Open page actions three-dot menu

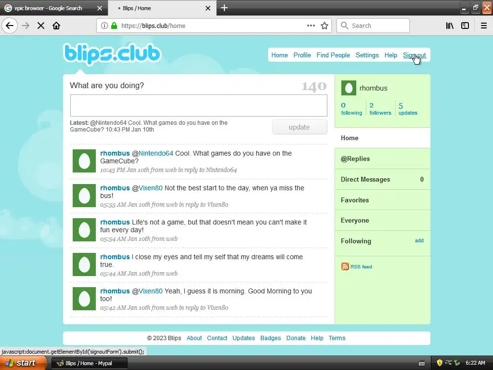pos(311,26)
